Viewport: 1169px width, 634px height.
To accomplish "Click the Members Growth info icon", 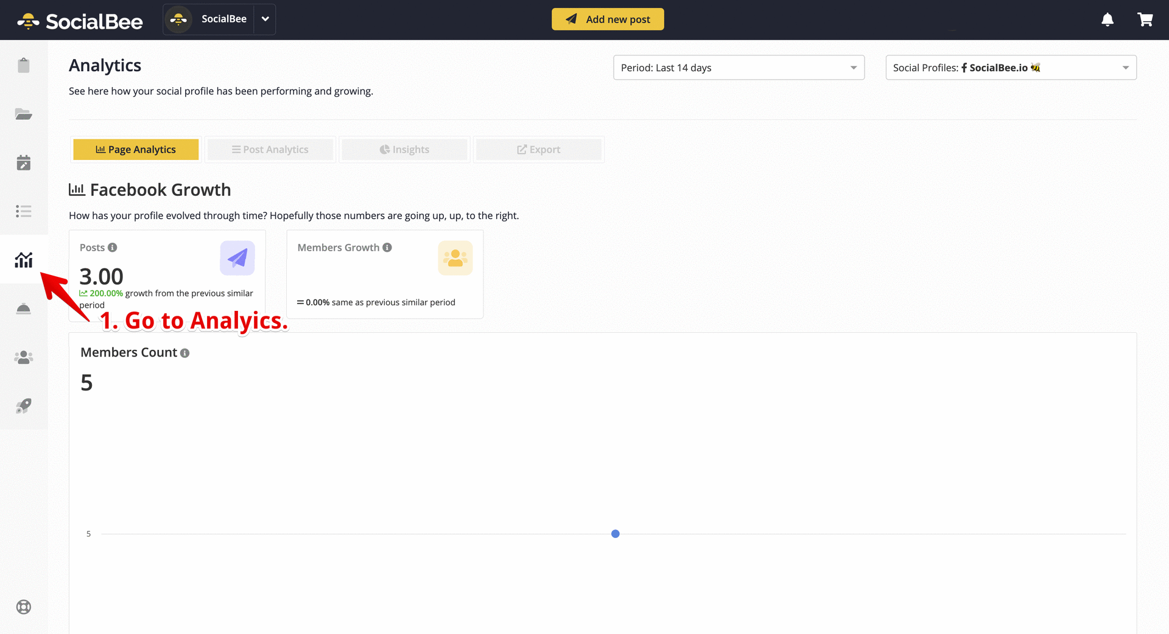I will (387, 248).
